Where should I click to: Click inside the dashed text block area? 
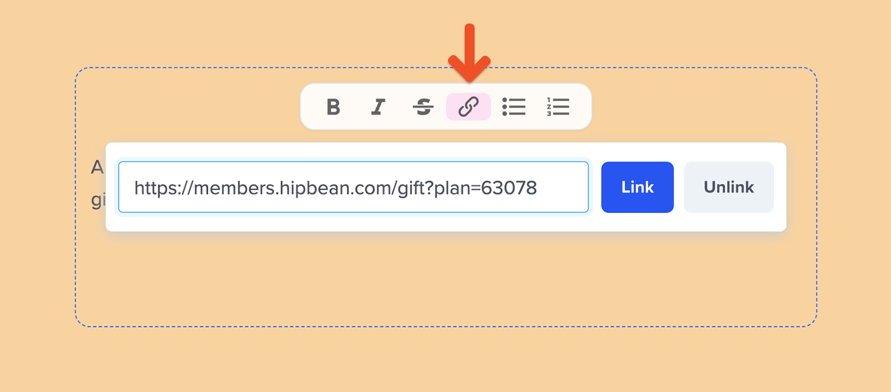click(445, 279)
